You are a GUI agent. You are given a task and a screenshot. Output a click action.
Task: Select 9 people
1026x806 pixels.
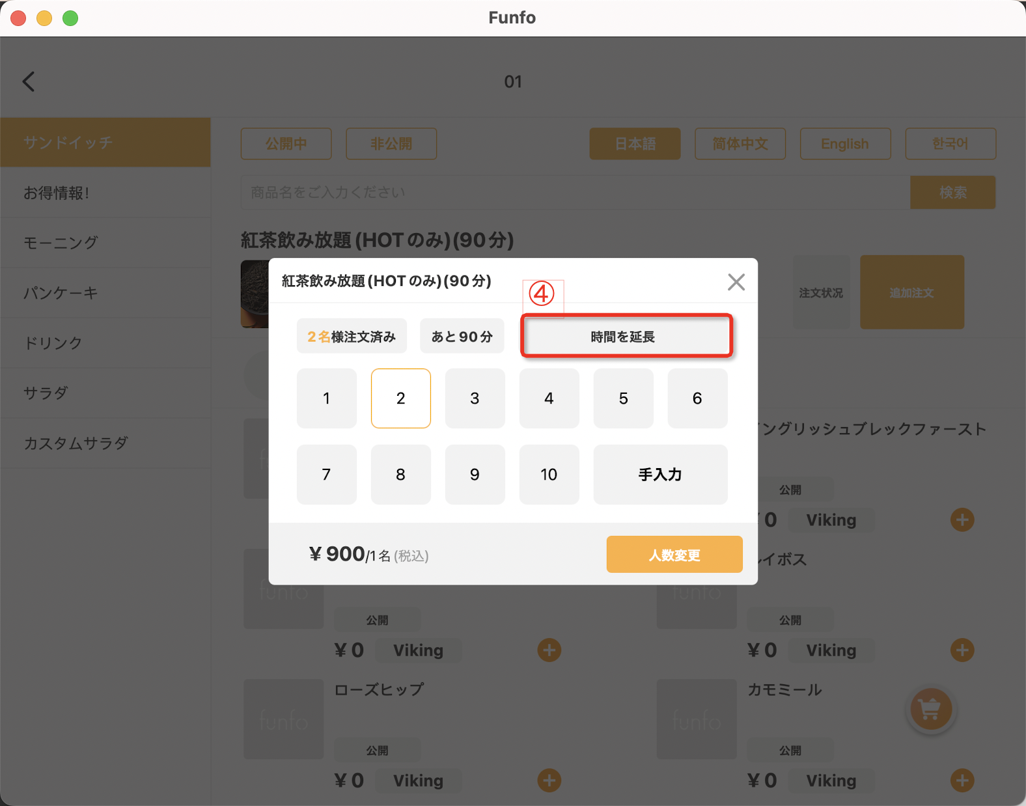pyautogui.click(x=475, y=475)
